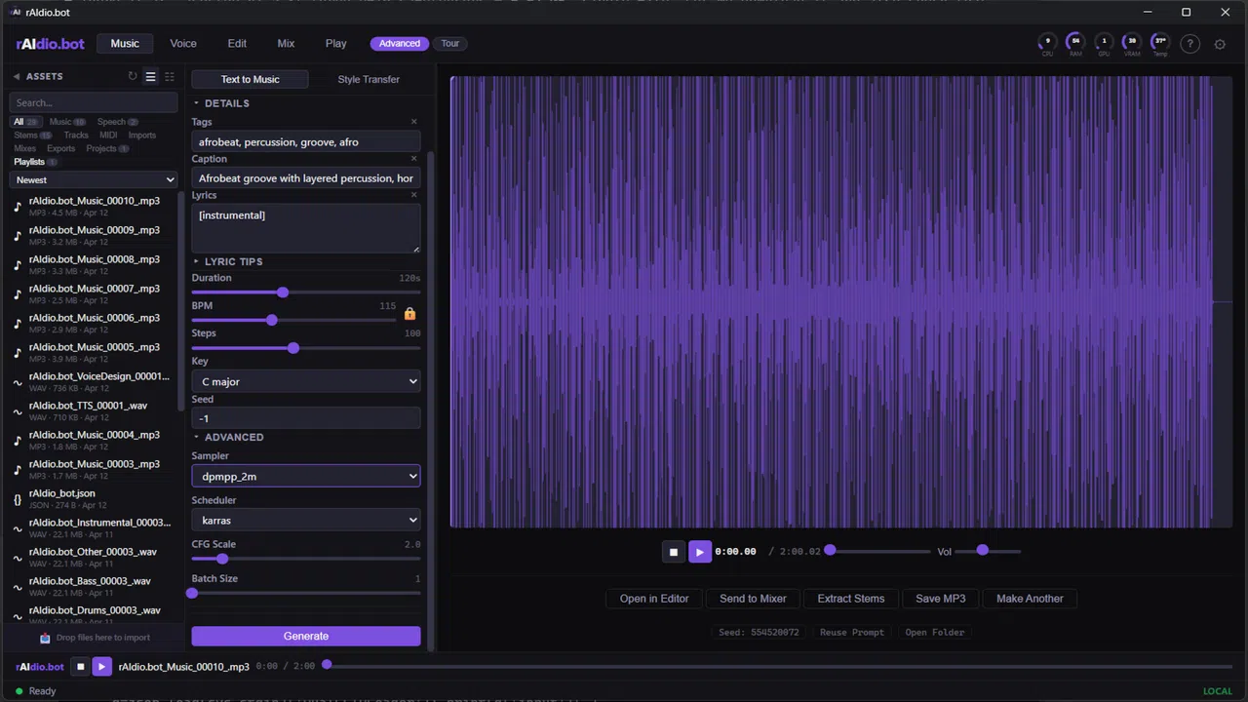Screen dimensions: 1248x702
Task: Open the VRAM usage gauge
Action: point(1132,43)
